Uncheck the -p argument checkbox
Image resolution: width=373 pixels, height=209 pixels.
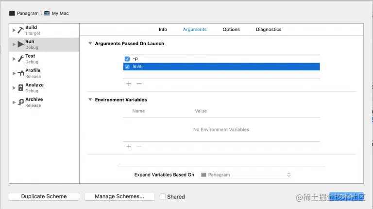(127, 59)
